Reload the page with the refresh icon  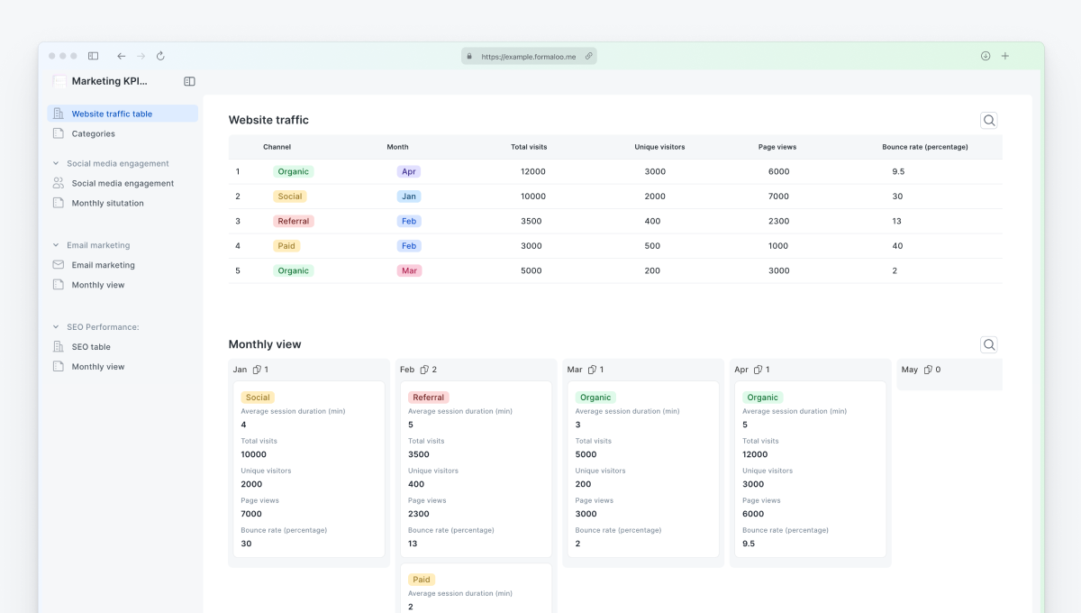coord(160,56)
